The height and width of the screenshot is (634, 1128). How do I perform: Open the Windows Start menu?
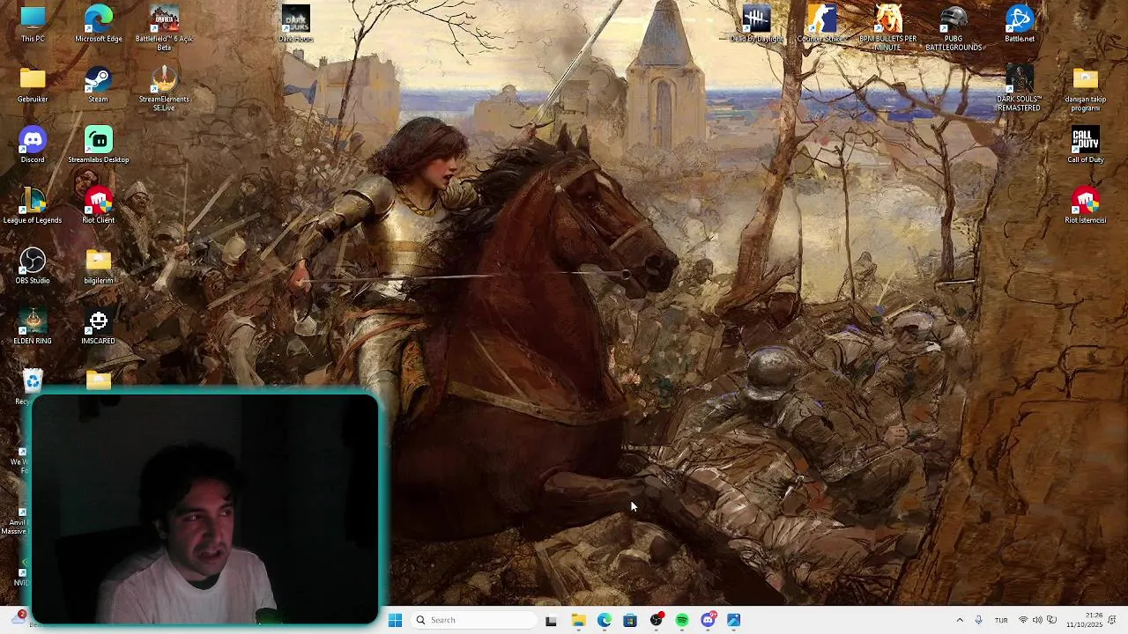coord(395,620)
